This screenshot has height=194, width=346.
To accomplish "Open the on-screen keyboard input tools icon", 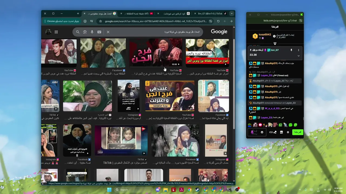I will (99, 32).
